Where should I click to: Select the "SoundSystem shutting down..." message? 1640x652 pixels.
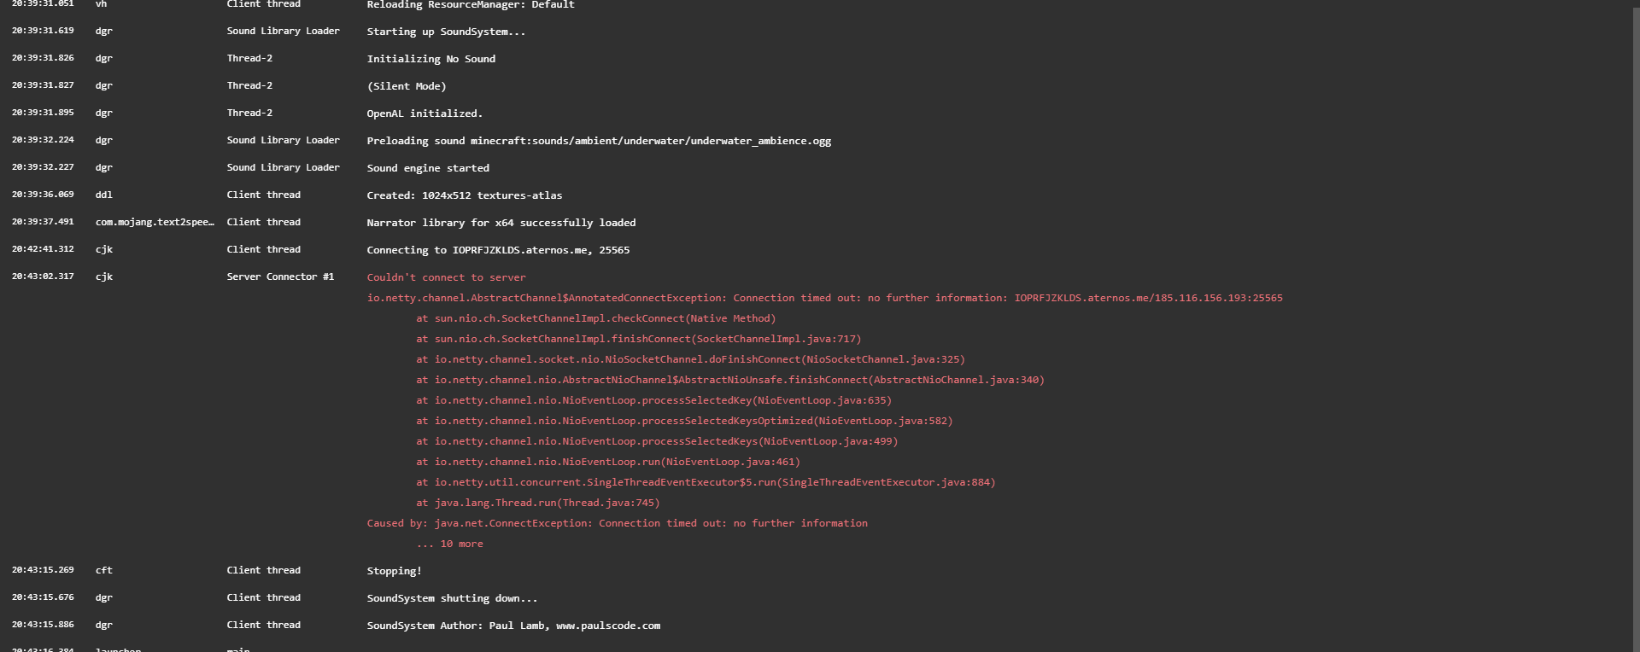[x=452, y=598]
